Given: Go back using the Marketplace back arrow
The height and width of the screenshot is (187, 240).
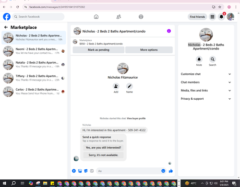Looking at the screenshot, I should (x=6, y=27).
